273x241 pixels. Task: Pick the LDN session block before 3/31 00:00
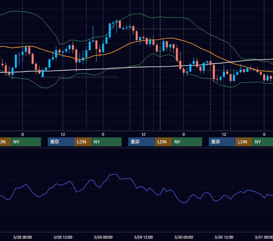[244, 142]
